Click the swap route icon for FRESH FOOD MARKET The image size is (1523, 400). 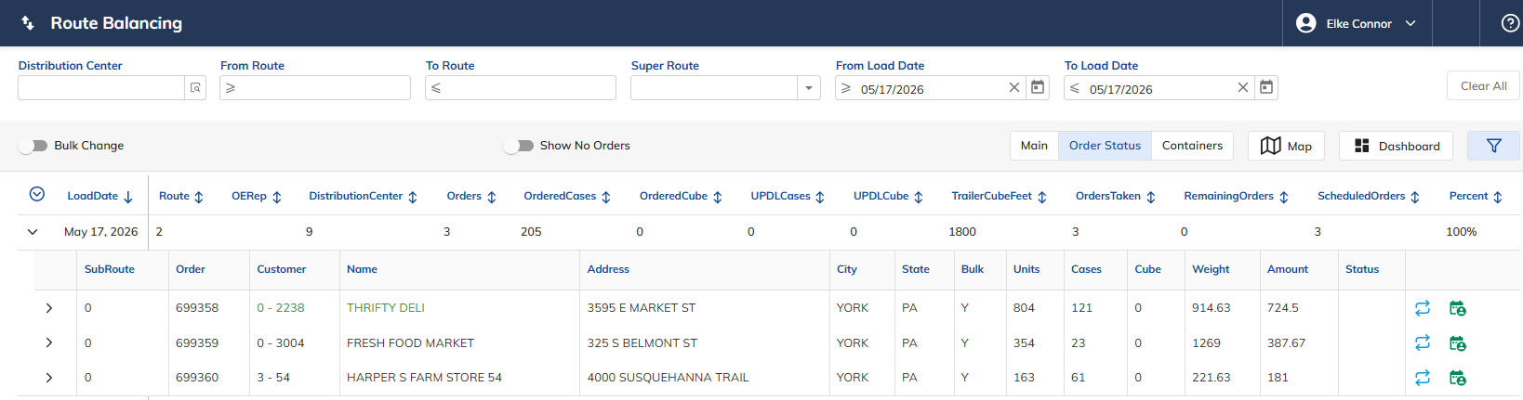pos(1423,342)
